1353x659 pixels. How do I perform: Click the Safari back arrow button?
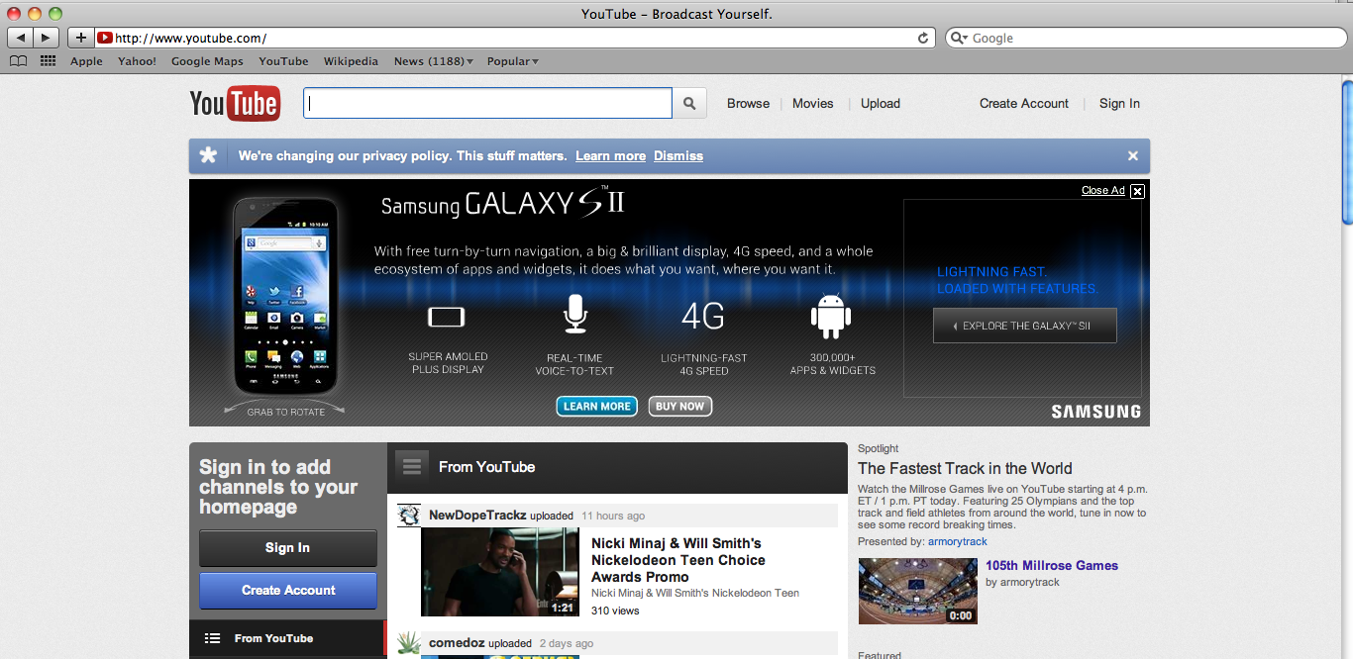20,38
